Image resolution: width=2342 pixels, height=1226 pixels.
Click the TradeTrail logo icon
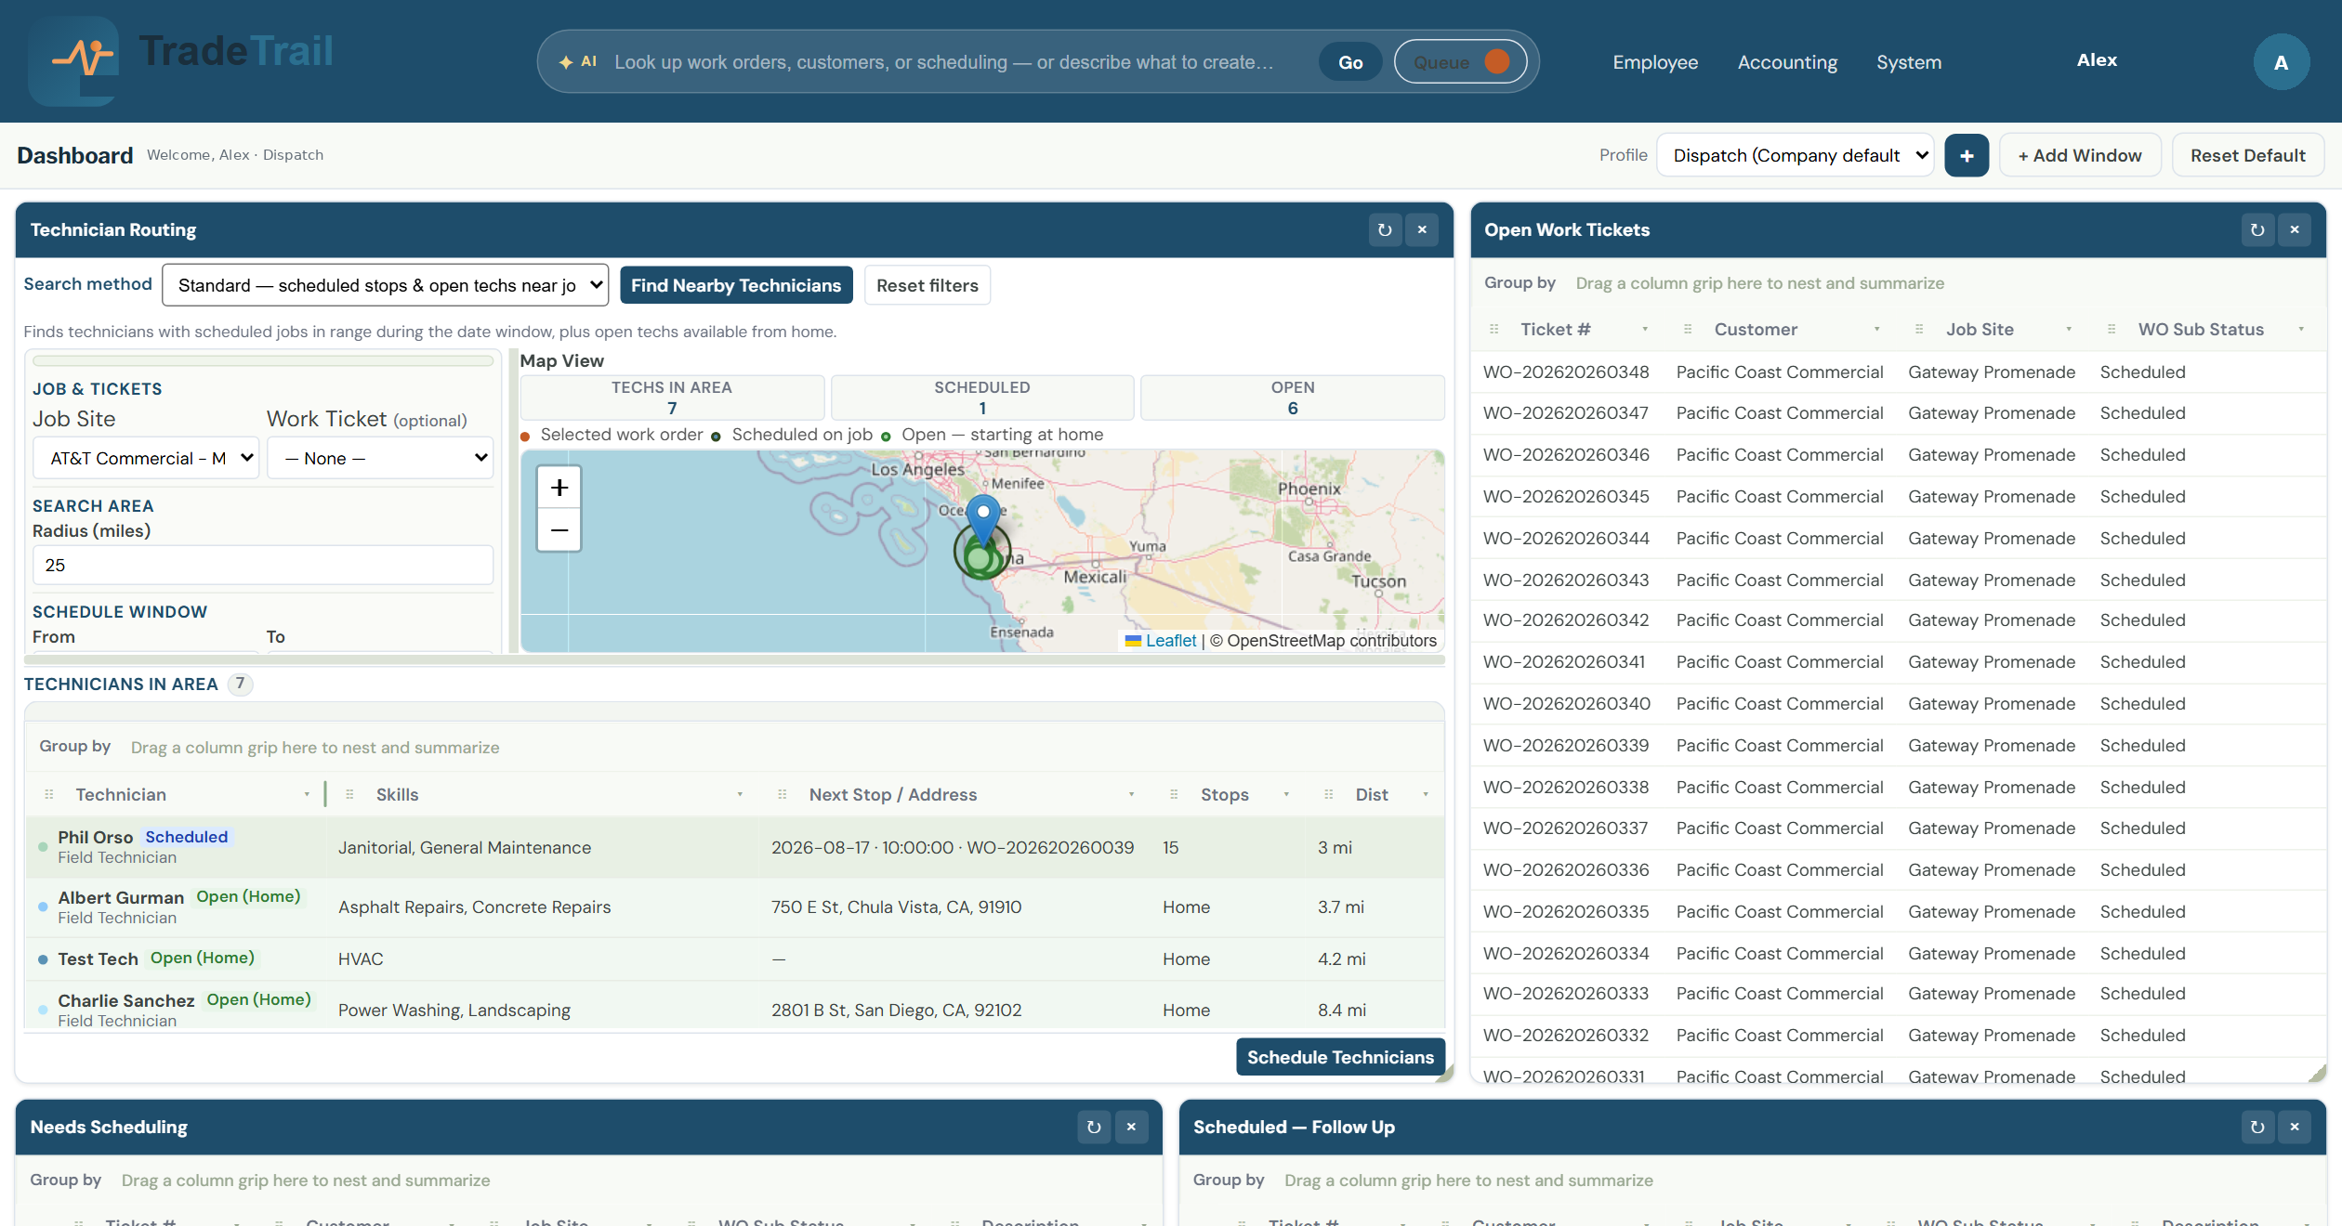click(73, 60)
